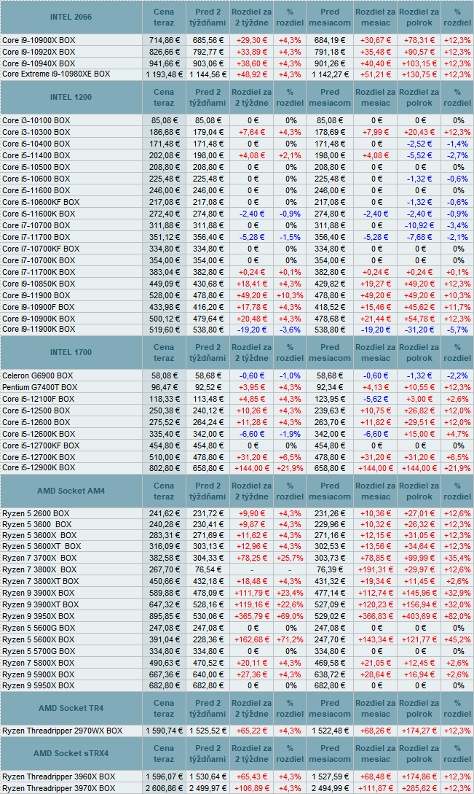Click Core i7-10700KF BOX row name
The height and width of the screenshot is (794, 474).
tap(41, 249)
